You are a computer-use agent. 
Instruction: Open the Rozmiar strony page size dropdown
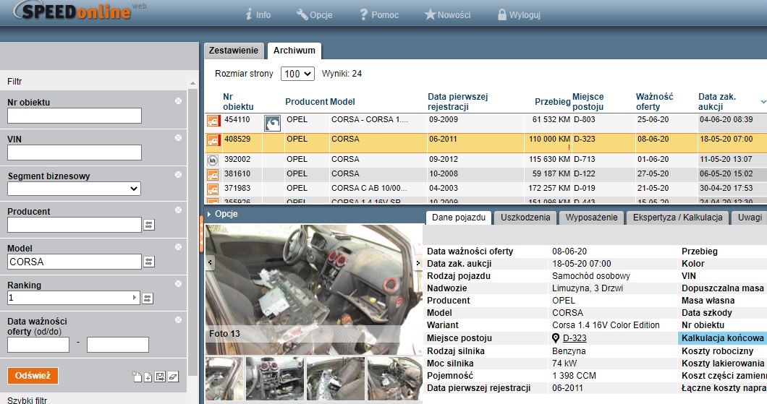[x=298, y=74]
